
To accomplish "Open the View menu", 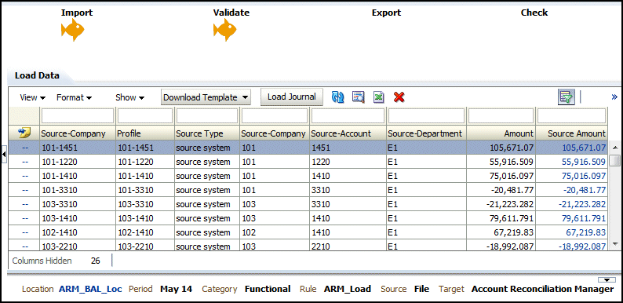I will [33, 97].
